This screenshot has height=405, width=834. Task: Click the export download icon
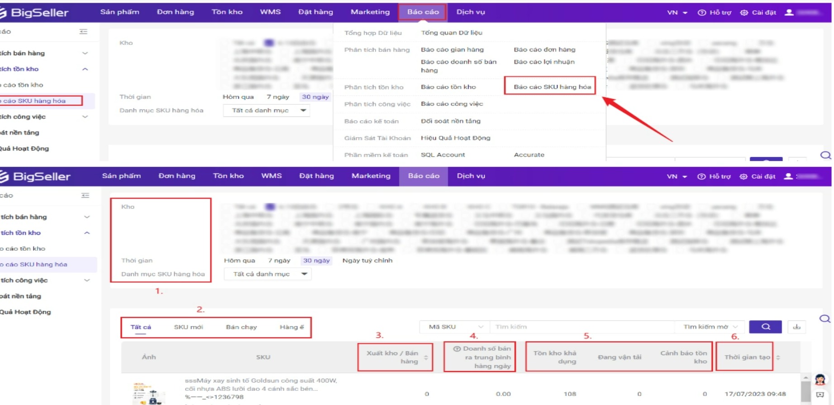click(x=796, y=327)
